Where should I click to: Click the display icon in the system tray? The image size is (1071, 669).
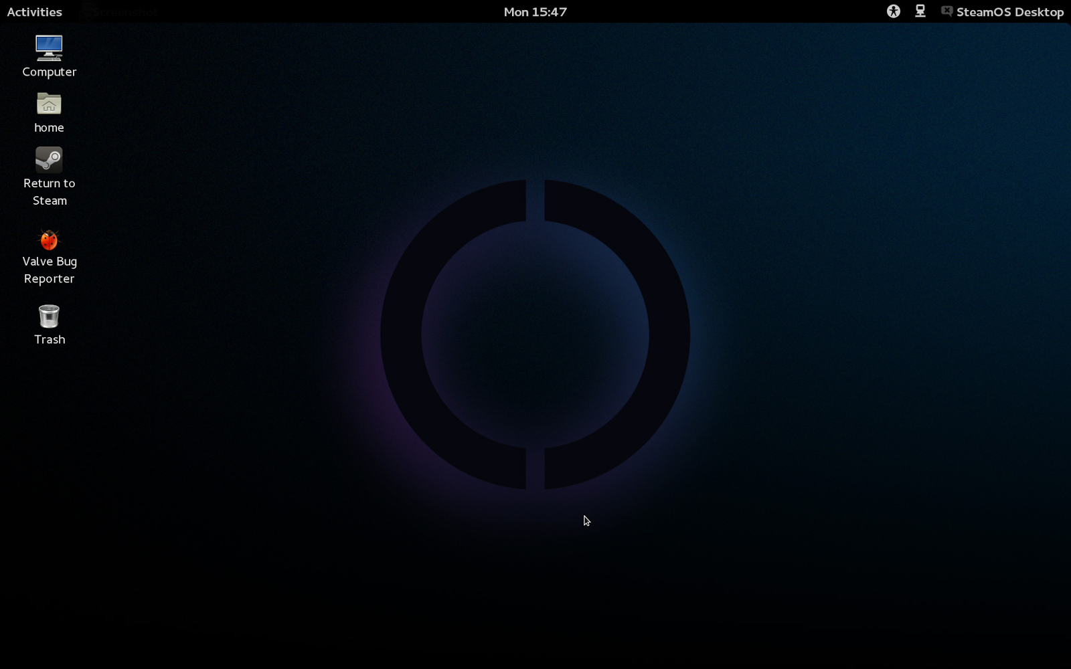click(x=920, y=11)
